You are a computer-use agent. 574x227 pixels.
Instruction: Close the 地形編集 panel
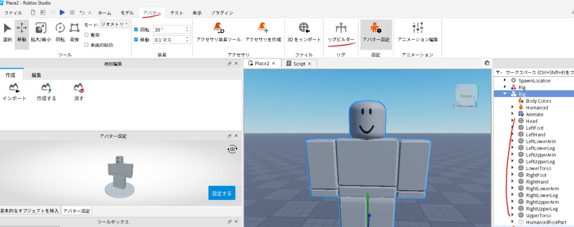pyautogui.click(x=236, y=63)
